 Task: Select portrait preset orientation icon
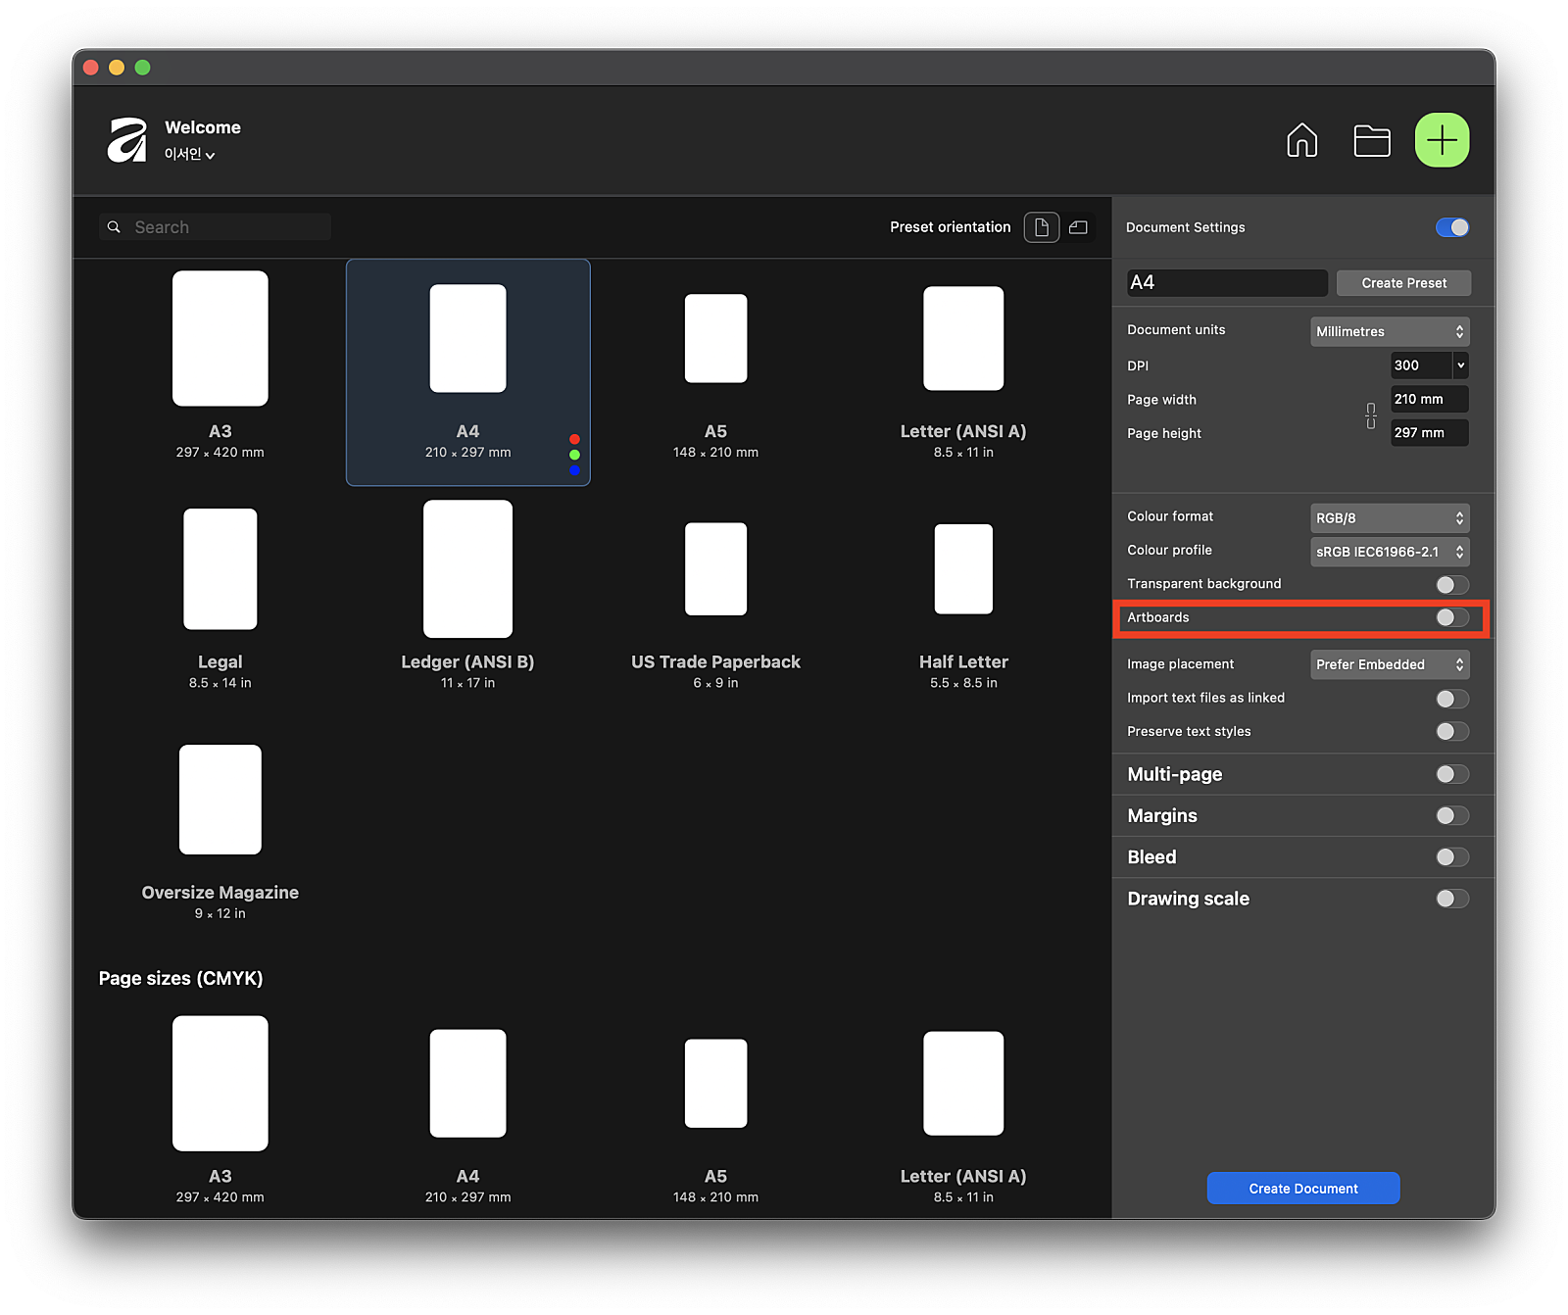pos(1041,227)
